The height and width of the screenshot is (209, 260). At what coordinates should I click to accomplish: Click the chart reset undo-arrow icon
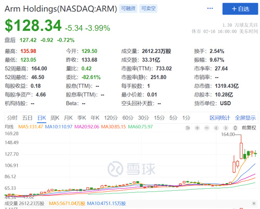tap(188, 128)
